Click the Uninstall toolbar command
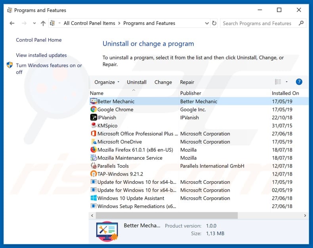 tap(137, 82)
